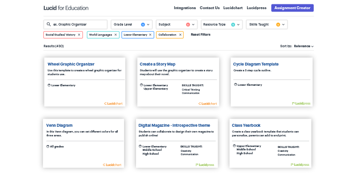The image size is (357, 187).
Task: Click Lucidpress logo on Digital Magazine card
Action: [205, 165]
